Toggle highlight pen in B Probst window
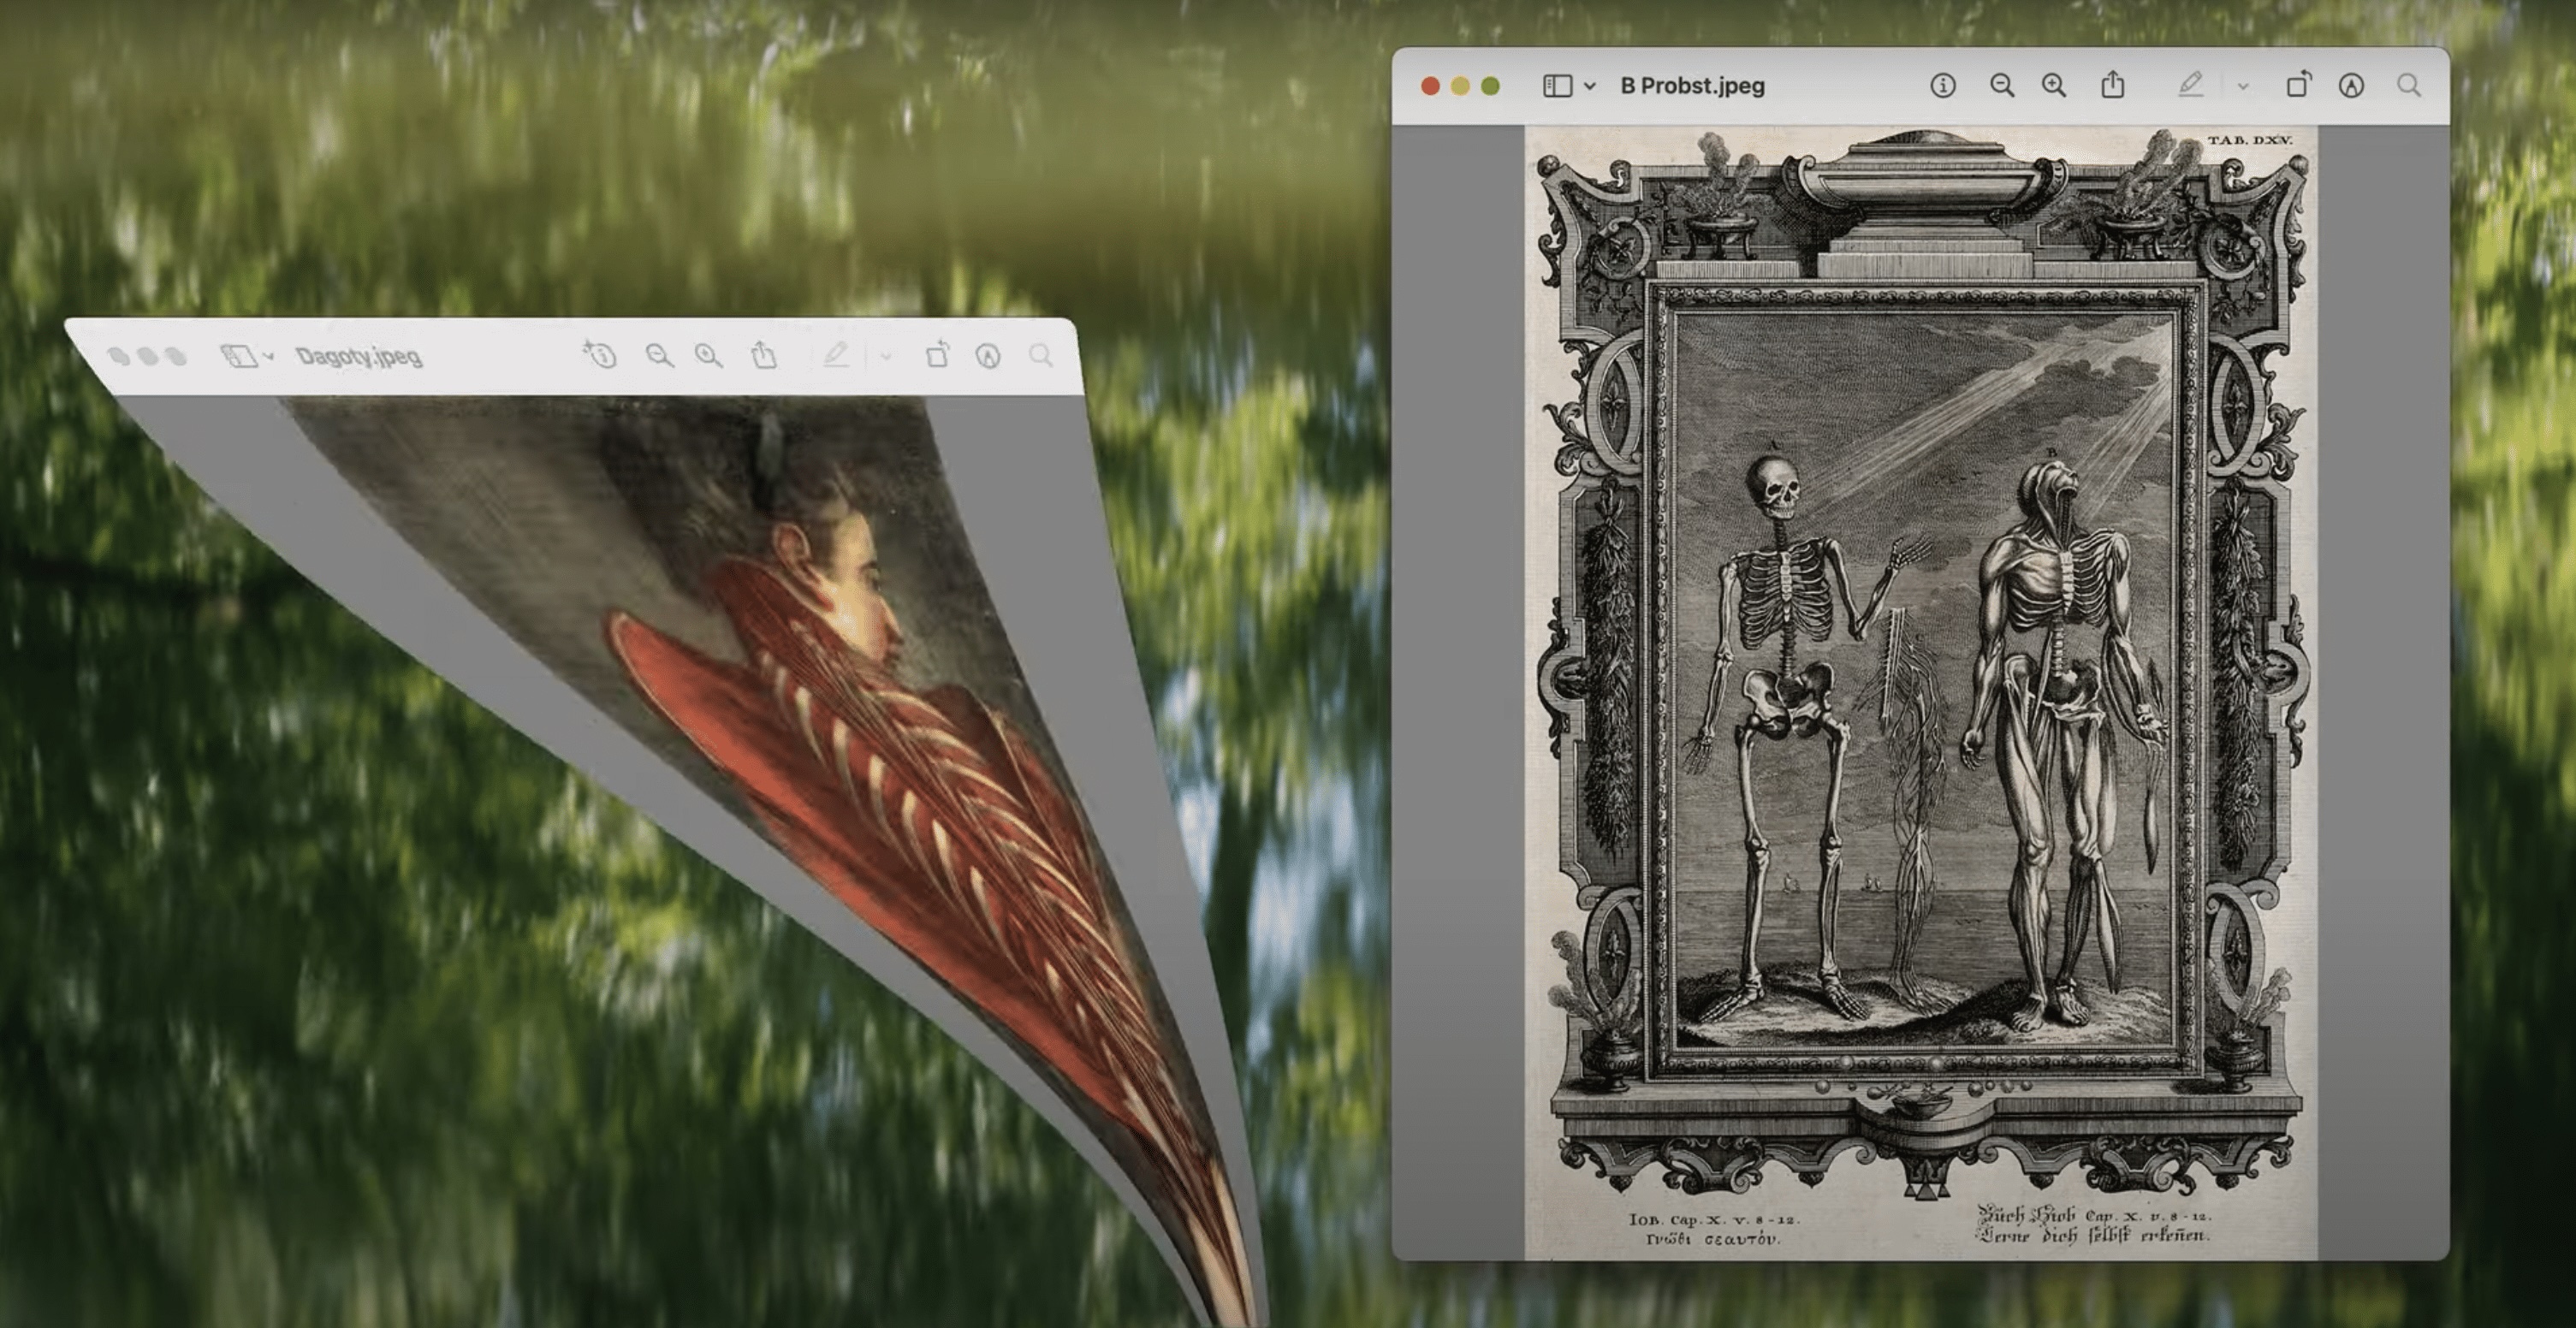The width and height of the screenshot is (2576, 1328). tap(2190, 86)
